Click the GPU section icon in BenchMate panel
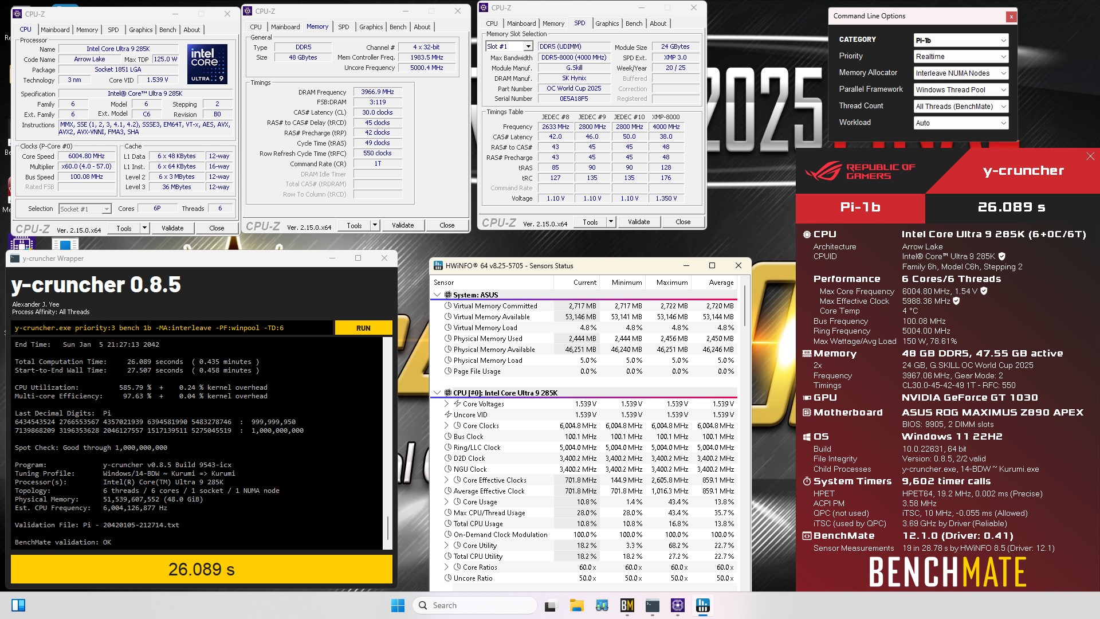This screenshot has height=619, width=1100. pyautogui.click(x=807, y=398)
